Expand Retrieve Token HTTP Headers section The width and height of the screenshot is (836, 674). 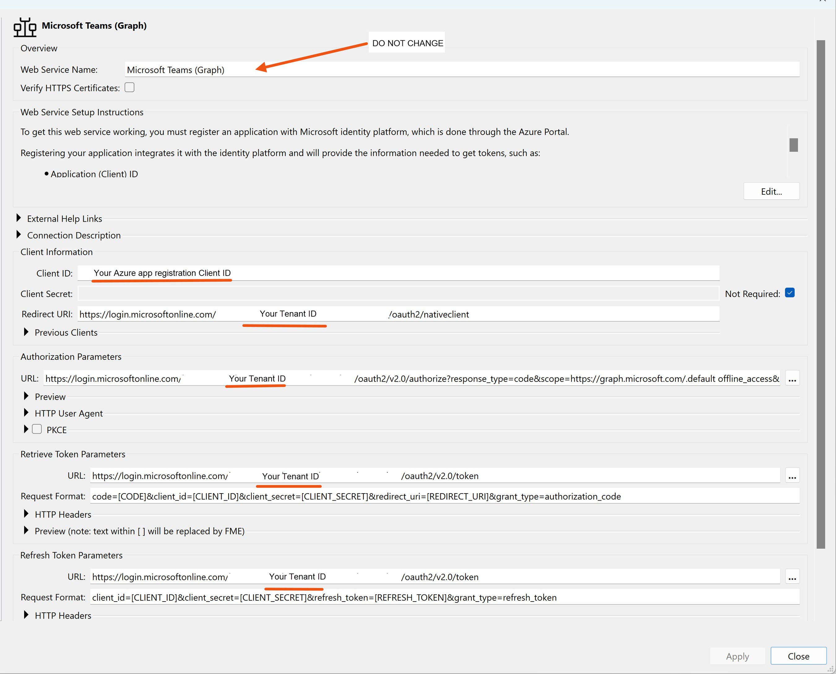pyautogui.click(x=26, y=514)
